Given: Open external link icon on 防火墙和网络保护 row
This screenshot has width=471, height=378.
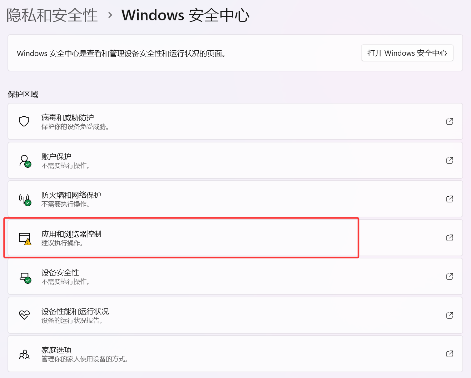Looking at the screenshot, I should tap(450, 199).
